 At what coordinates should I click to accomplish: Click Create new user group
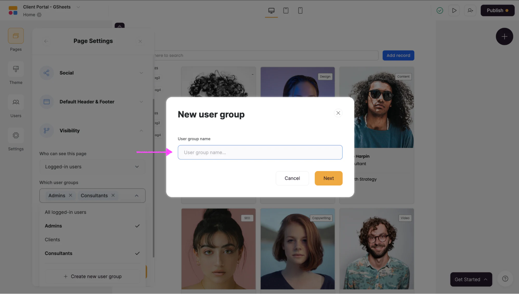pos(92,276)
